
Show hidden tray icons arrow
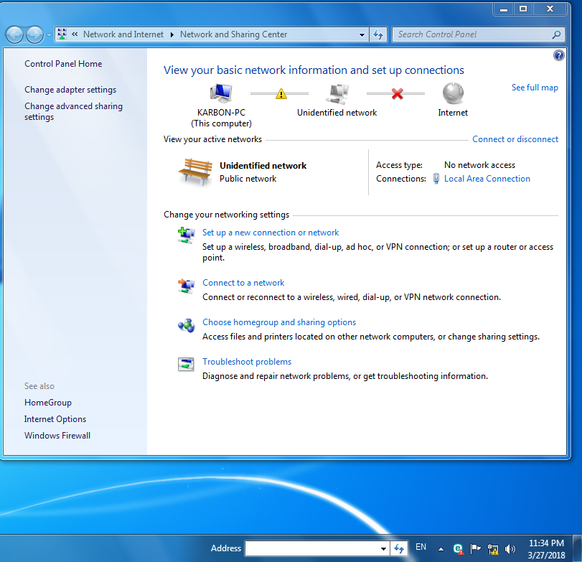pyautogui.click(x=441, y=549)
